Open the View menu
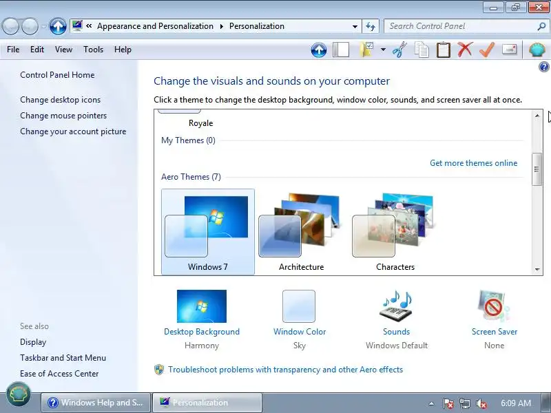The height and width of the screenshot is (413, 551). coord(63,50)
